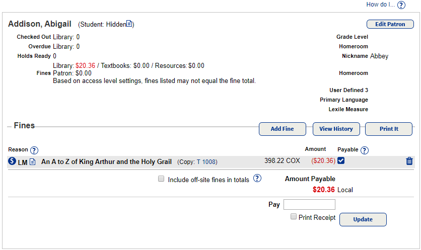Viewport: 421px width, 250px height.
Task: Uncheck the Payable checkbox for the fine
Action: pyautogui.click(x=341, y=160)
